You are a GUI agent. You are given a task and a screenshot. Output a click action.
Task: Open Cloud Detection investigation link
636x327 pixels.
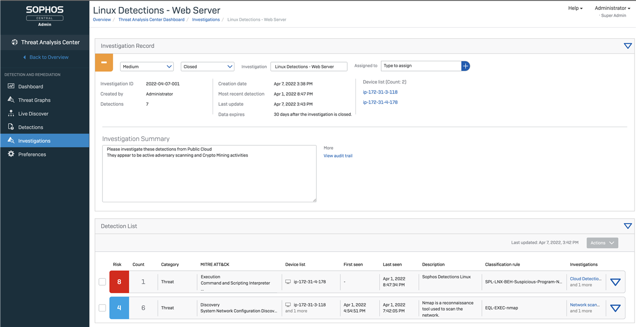[x=586, y=279]
